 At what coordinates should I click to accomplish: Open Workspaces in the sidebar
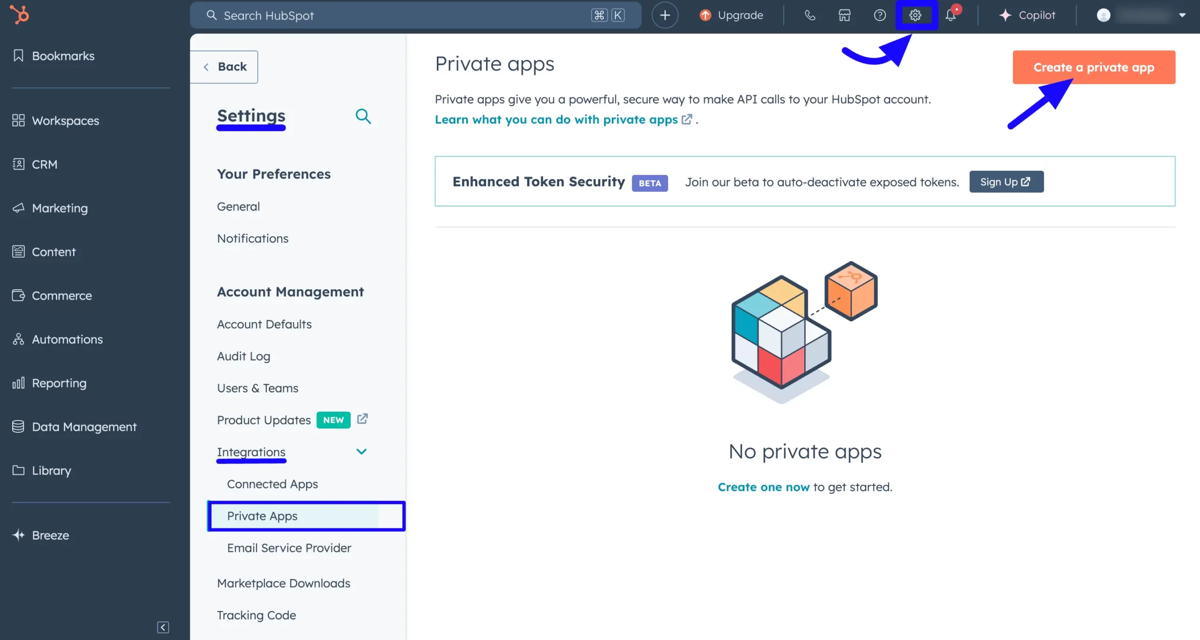pos(56,120)
